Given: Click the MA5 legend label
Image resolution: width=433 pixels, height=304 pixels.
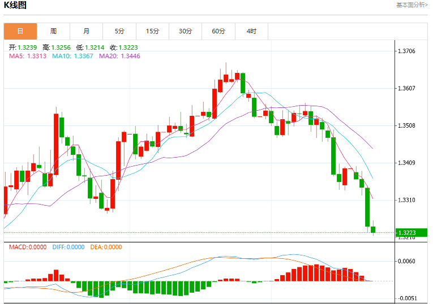Looking at the screenshot, I should tap(28, 56).
